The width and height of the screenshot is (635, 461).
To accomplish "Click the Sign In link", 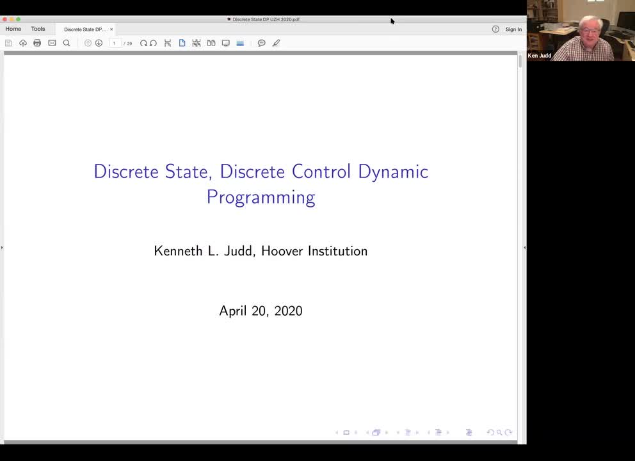I will 513,29.
